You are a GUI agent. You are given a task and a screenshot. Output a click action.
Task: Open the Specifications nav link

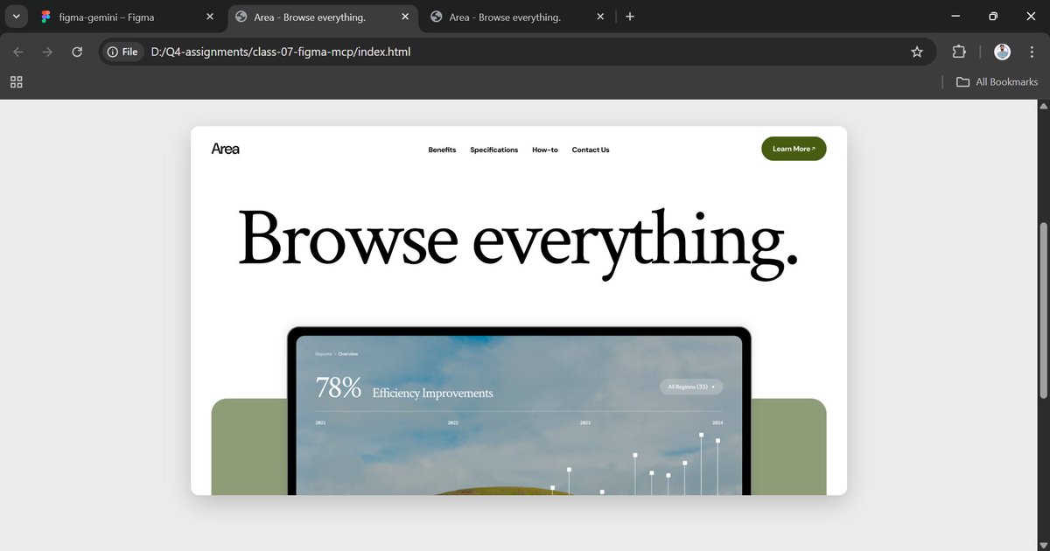click(494, 150)
